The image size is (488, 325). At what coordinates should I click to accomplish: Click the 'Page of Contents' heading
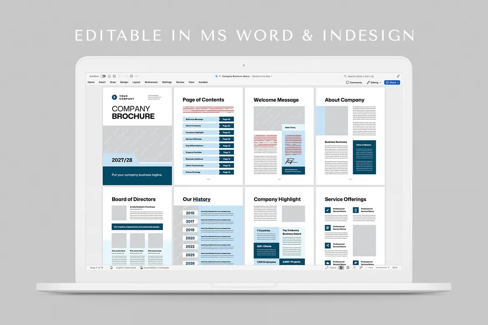pyautogui.click(x=203, y=100)
